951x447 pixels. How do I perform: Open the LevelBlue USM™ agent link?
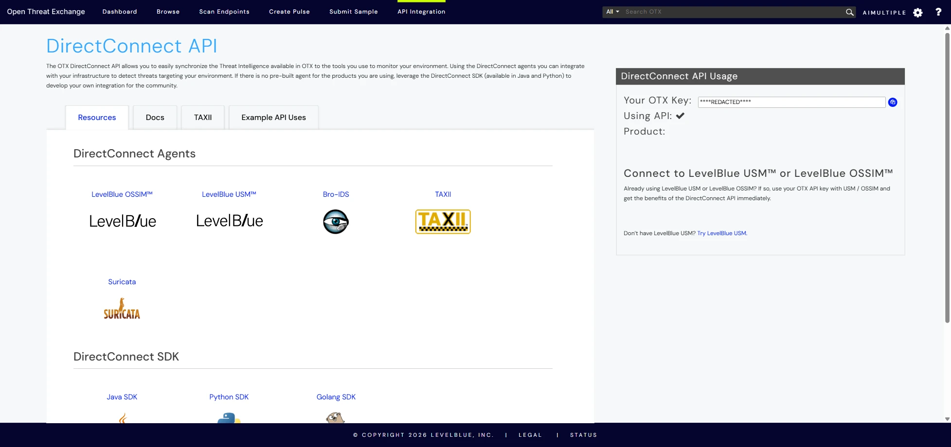pos(229,194)
